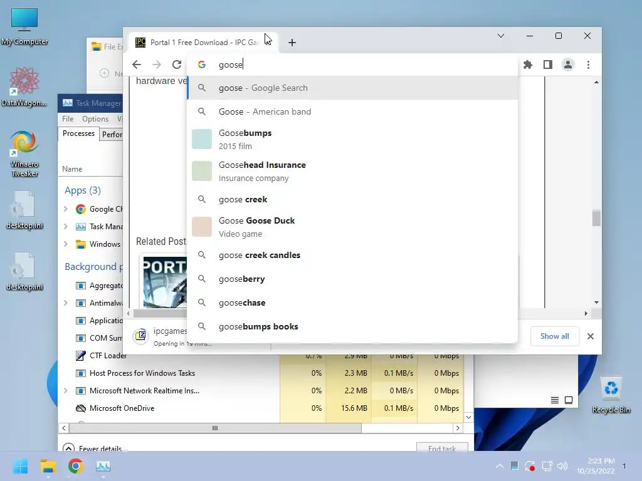642x481 pixels.
Task: Click Chrome's forward arrow
Action: point(157,65)
